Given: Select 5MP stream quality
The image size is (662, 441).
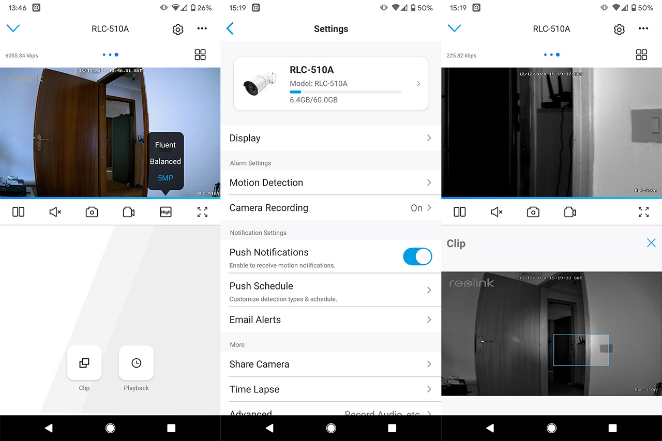Looking at the screenshot, I should click(165, 178).
